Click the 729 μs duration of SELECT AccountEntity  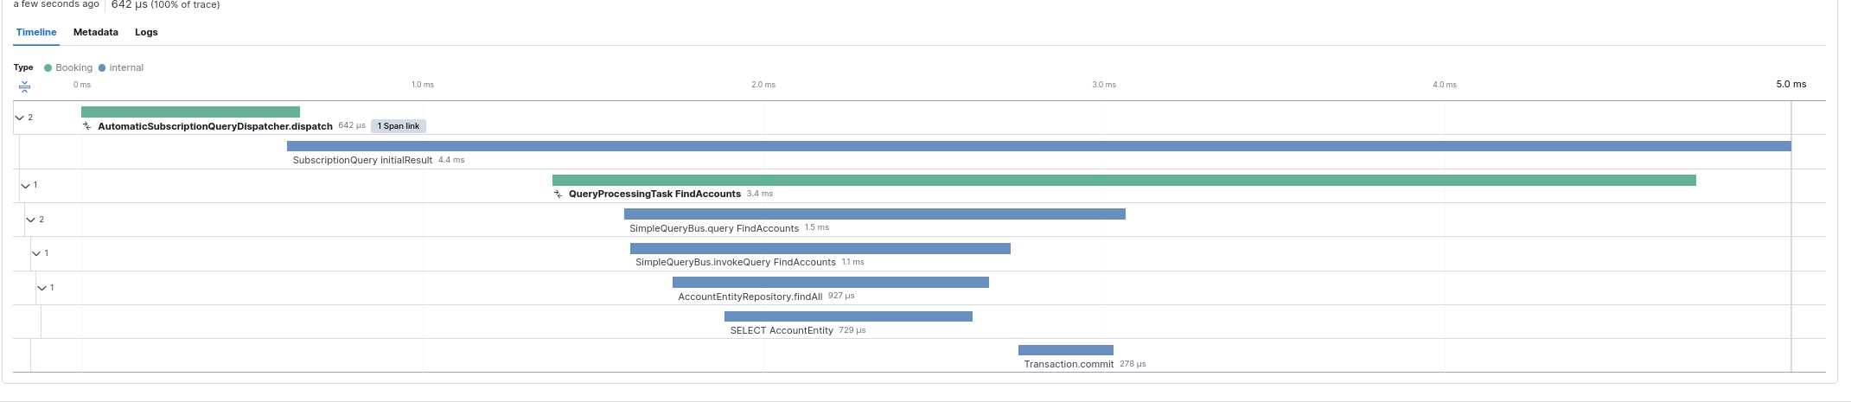[852, 330]
